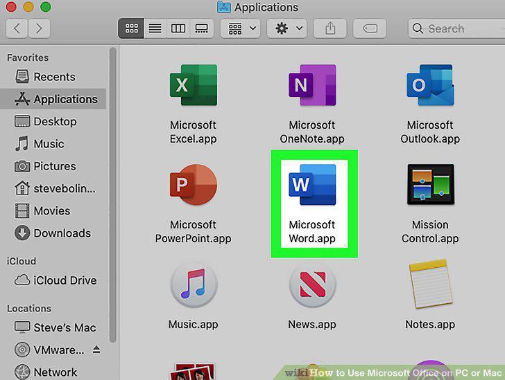
Task: Select Applications in sidebar
Action: pos(53,99)
